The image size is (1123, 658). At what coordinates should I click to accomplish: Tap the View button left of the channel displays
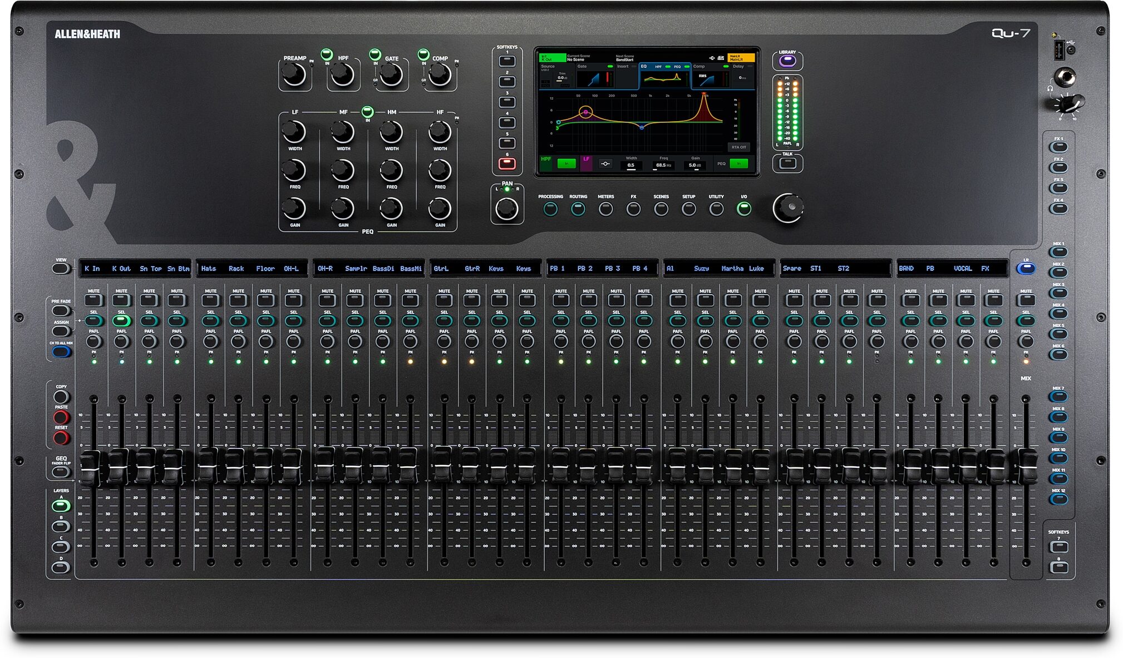point(61,269)
